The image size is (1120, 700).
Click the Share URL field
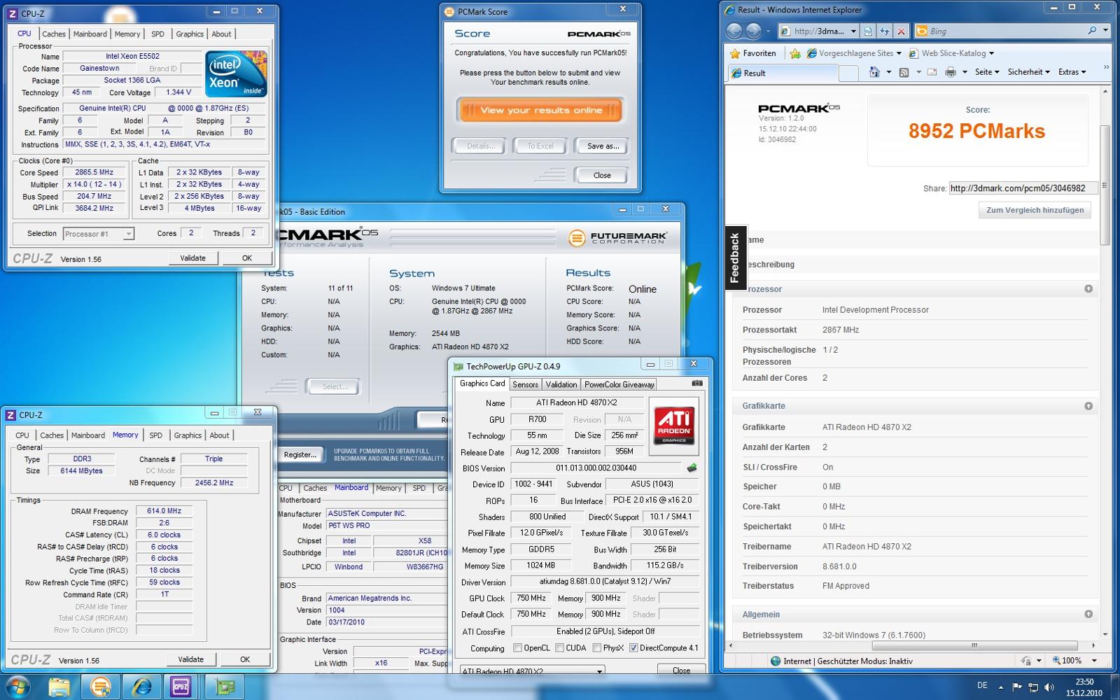pyautogui.click(x=1023, y=188)
